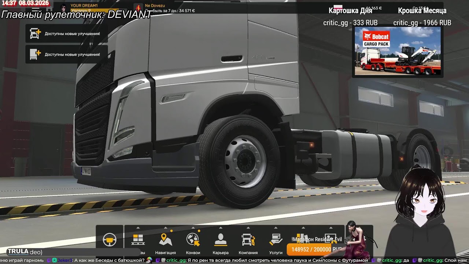
Task: Open the Карьера person icon
Action: tap(221, 240)
